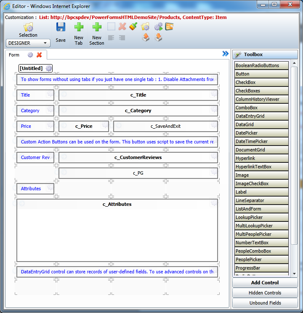Select PeopleComboBox in the Toolbox

coord(262,251)
